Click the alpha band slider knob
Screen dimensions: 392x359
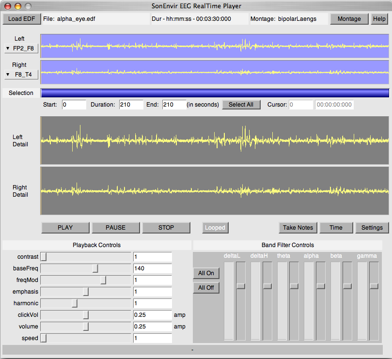321,286
